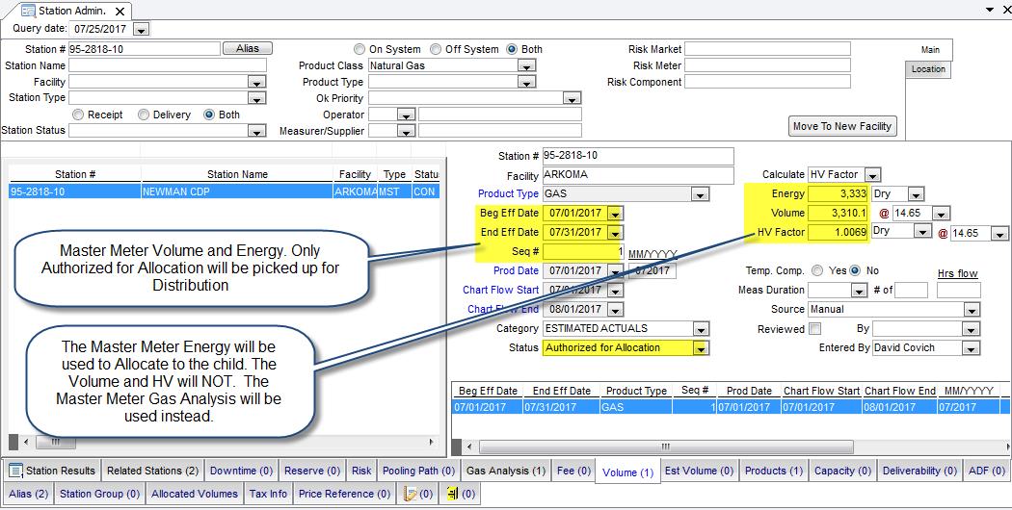Open the Query date calendar picker
Viewport: 1012px width, 510px height.
click(141, 29)
